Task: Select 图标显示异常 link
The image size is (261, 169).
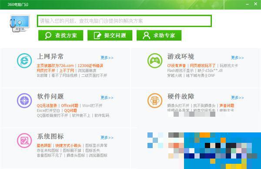Action: pyautogui.click(x=97, y=145)
